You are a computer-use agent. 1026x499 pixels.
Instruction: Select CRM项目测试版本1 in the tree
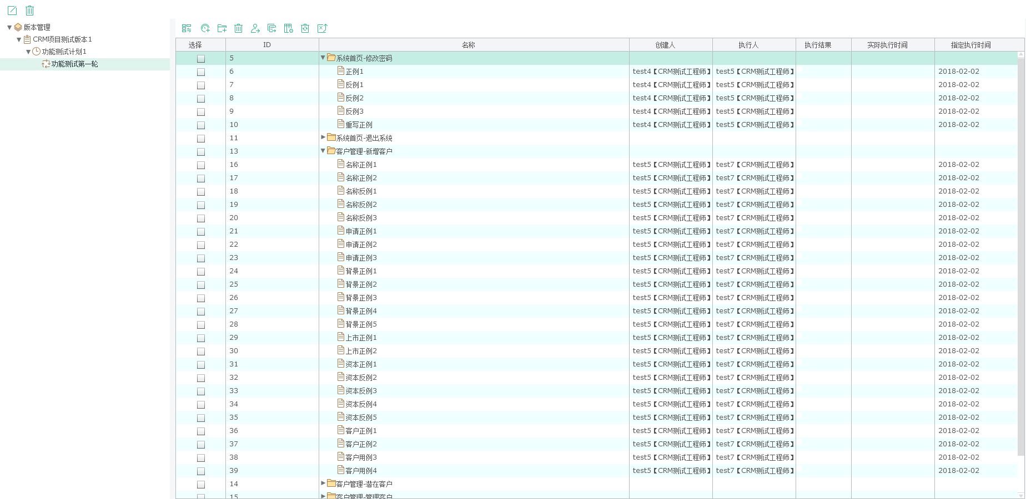[x=62, y=39]
